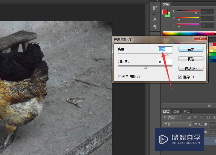Open the 正常 blend mode dropdown
Viewport: 216px width, 155px height.
[177, 125]
